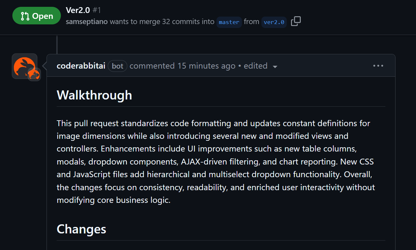Click the '15 minutes ago' timestamp
Viewport: 416px width, 250px height.
point(206,66)
